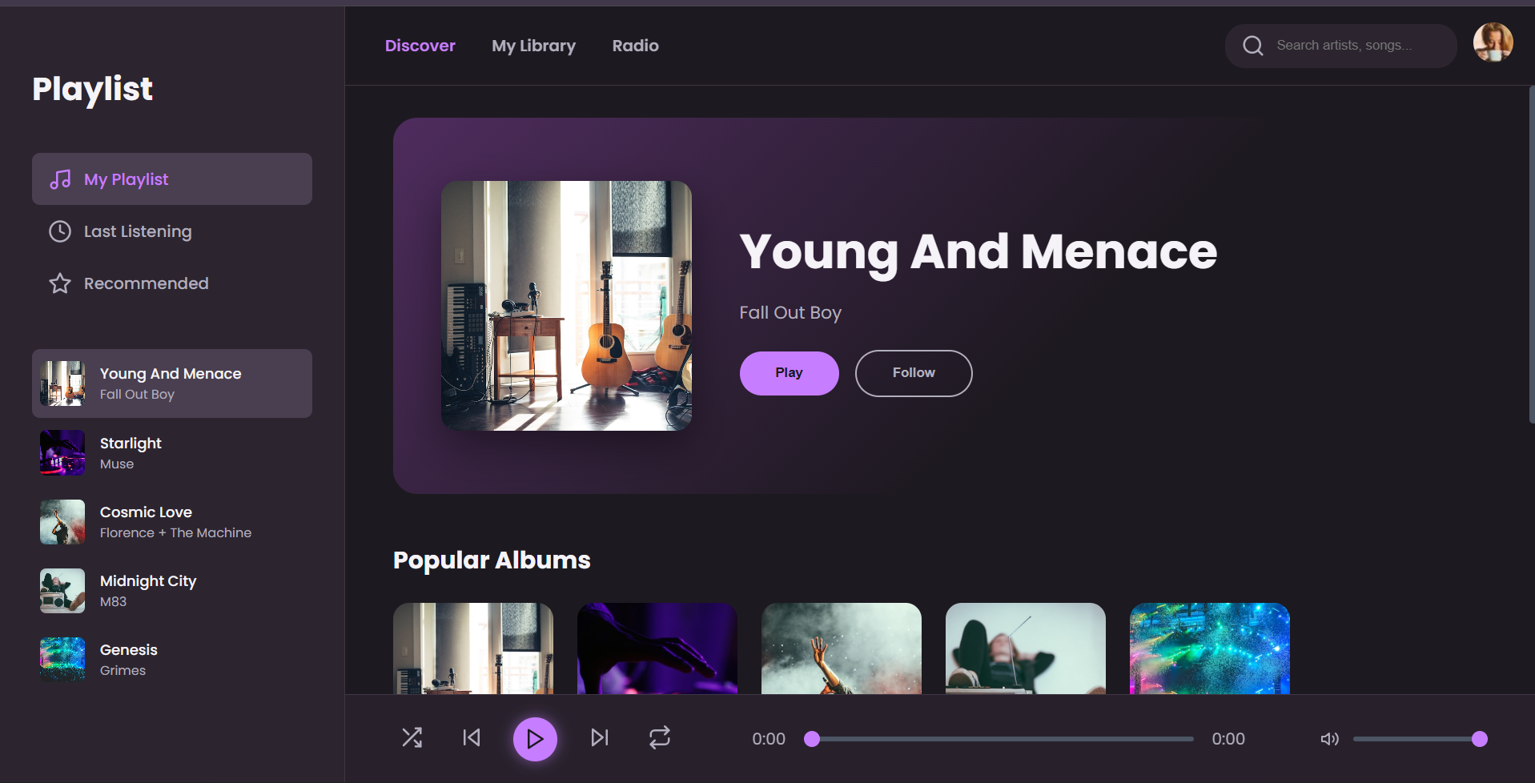
Task: Click music note icon beside My Playlist
Action: pyautogui.click(x=60, y=179)
